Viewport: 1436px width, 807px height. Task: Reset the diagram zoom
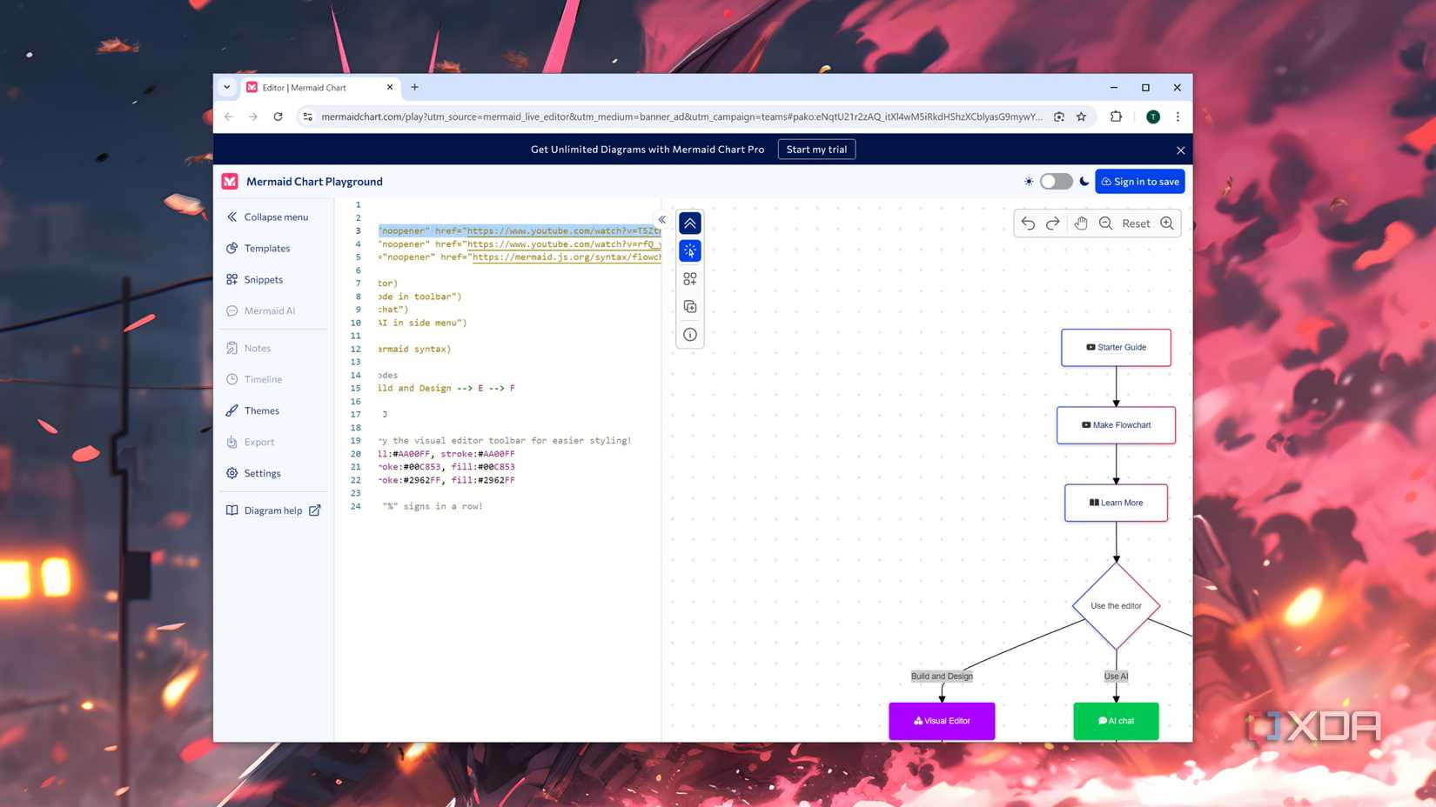pos(1136,223)
